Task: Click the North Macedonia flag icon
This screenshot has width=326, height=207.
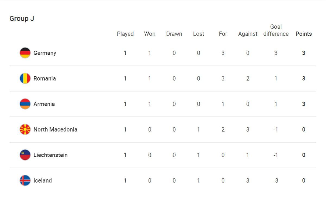Action: [x=25, y=129]
